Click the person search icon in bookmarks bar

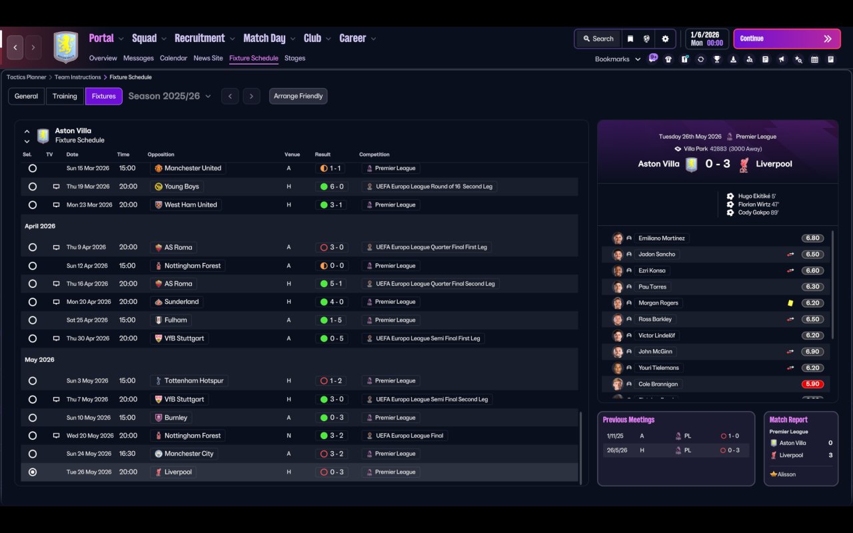tap(749, 59)
